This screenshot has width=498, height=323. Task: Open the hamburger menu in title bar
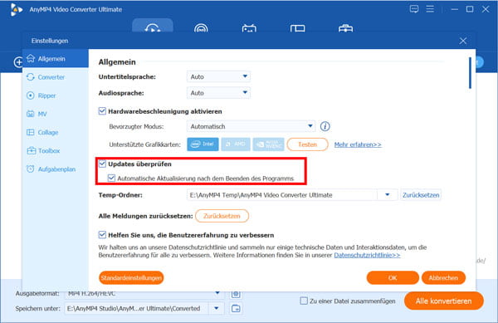pos(430,9)
